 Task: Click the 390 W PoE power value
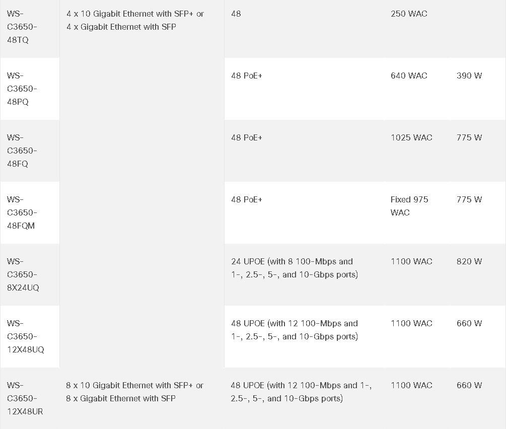click(469, 76)
